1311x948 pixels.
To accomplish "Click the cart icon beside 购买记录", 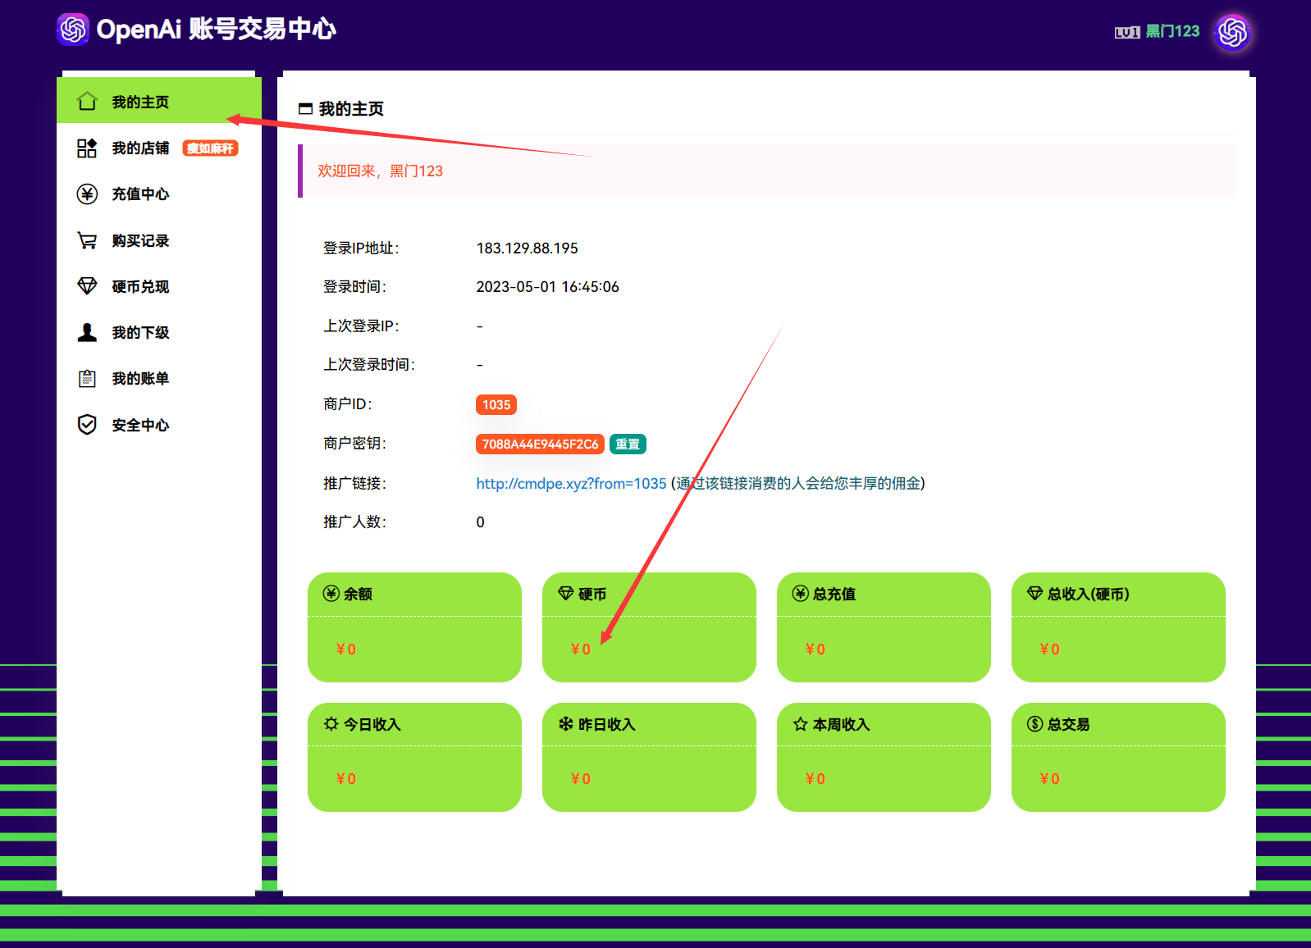I will [x=87, y=240].
